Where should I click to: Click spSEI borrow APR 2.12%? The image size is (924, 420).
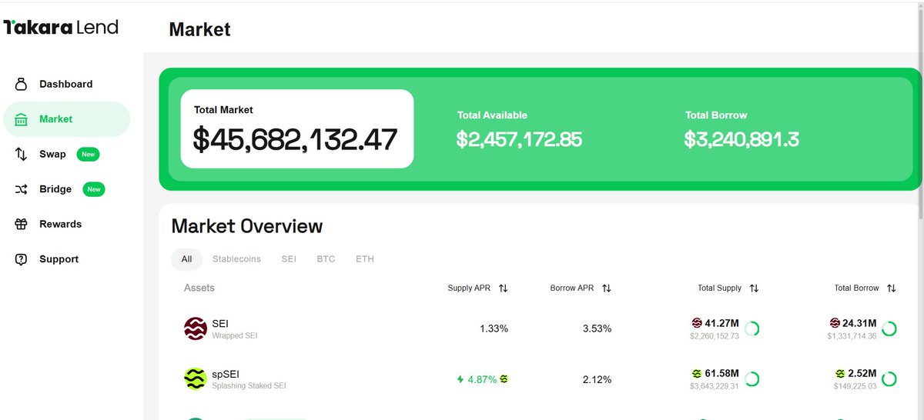597,379
